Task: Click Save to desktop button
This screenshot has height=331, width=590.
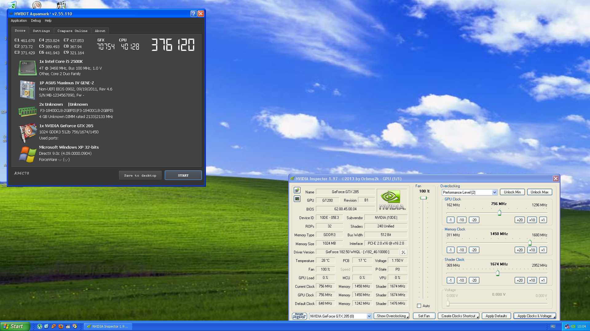Action: pyautogui.click(x=140, y=175)
